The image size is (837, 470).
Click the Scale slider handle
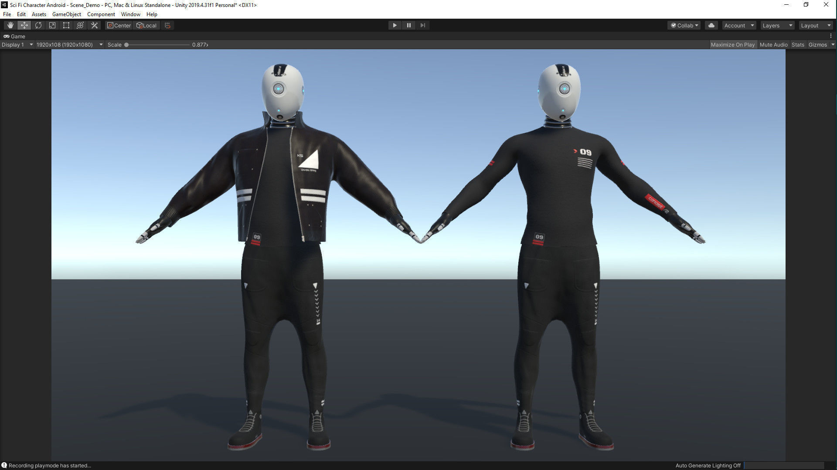pyautogui.click(x=126, y=44)
